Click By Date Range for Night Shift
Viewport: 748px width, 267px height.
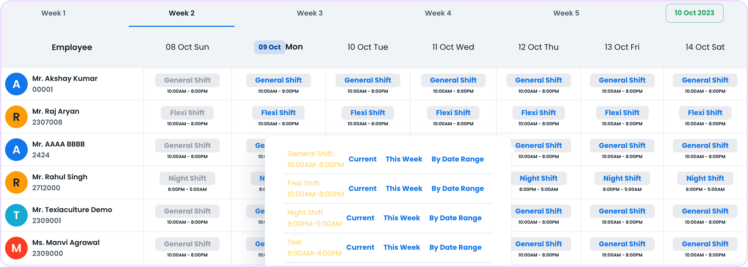coord(455,218)
